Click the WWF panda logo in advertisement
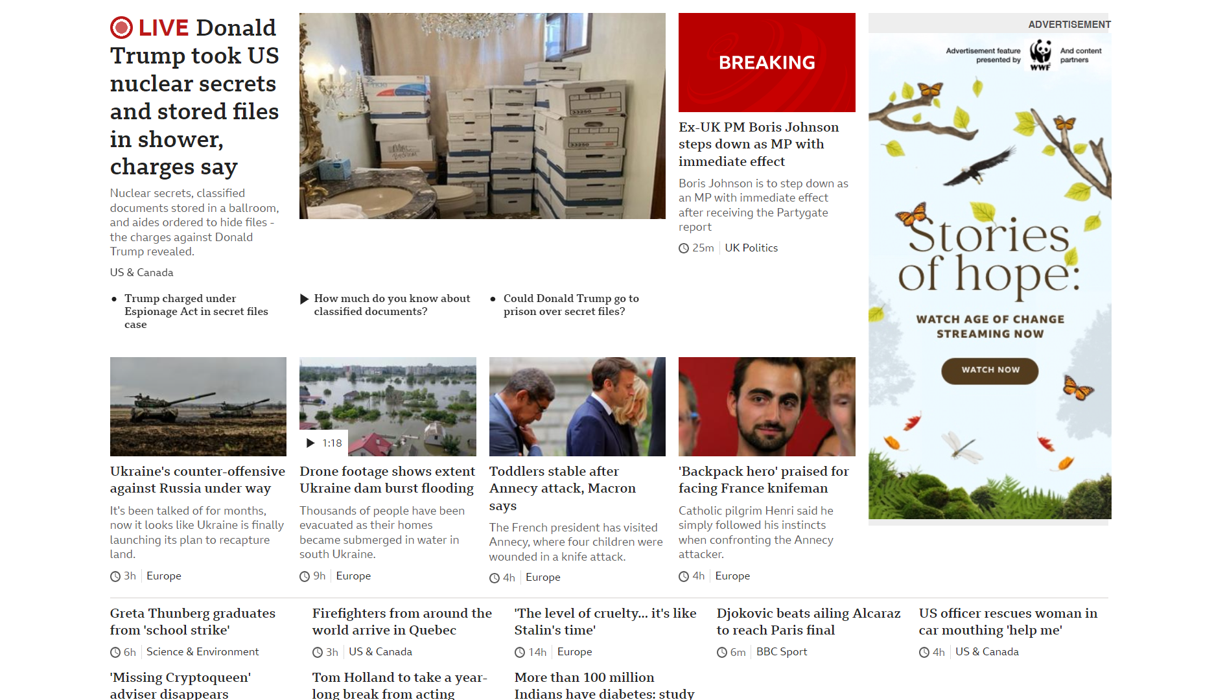Viewport: 1225px width, 700px height. [1040, 55]
